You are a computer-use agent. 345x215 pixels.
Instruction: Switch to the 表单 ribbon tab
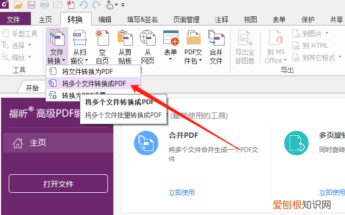[279, 20]
